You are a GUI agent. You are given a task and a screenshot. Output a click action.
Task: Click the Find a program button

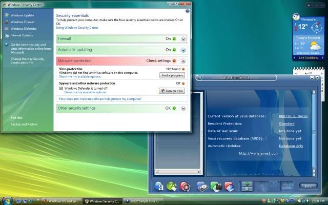pyautogui.click(x=172, y=75)
